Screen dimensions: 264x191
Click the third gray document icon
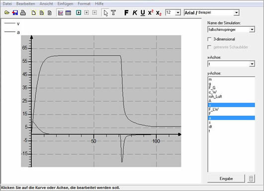[50, 13]
